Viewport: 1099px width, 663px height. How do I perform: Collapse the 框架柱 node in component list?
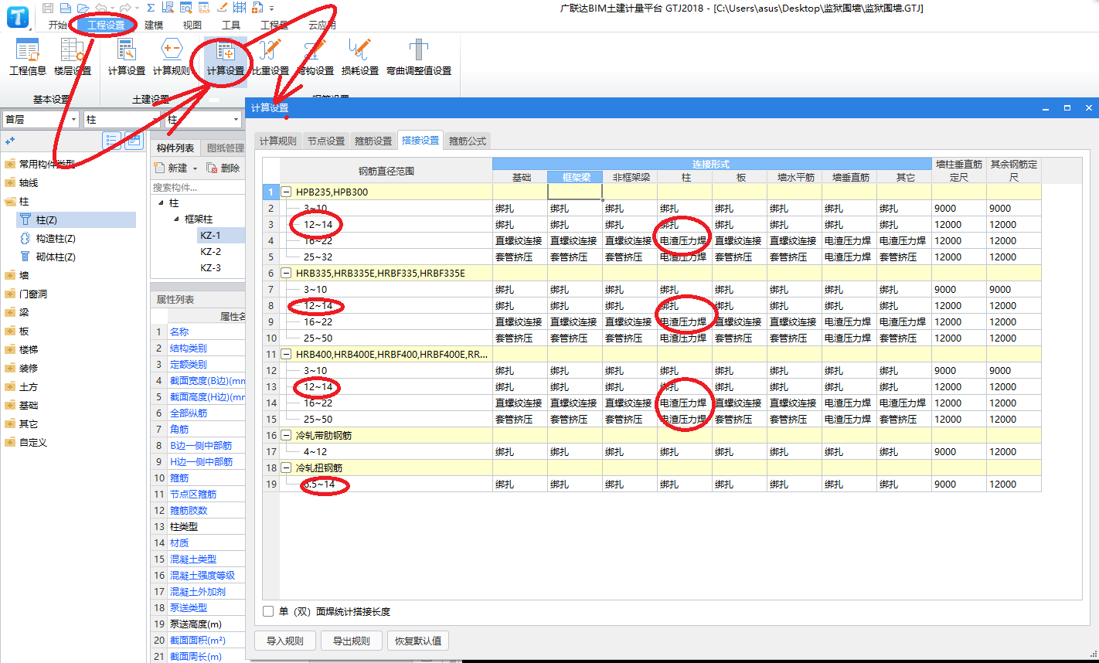(176, 219)
